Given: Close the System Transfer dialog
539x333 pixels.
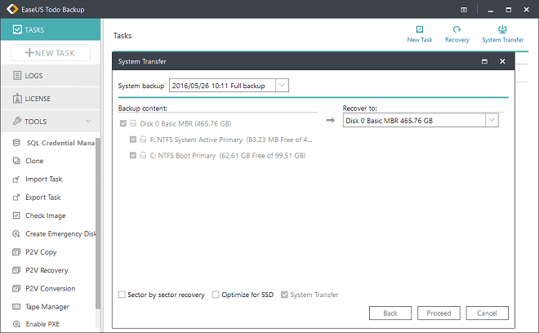Looking at the screenshot, I should [502, 61].
